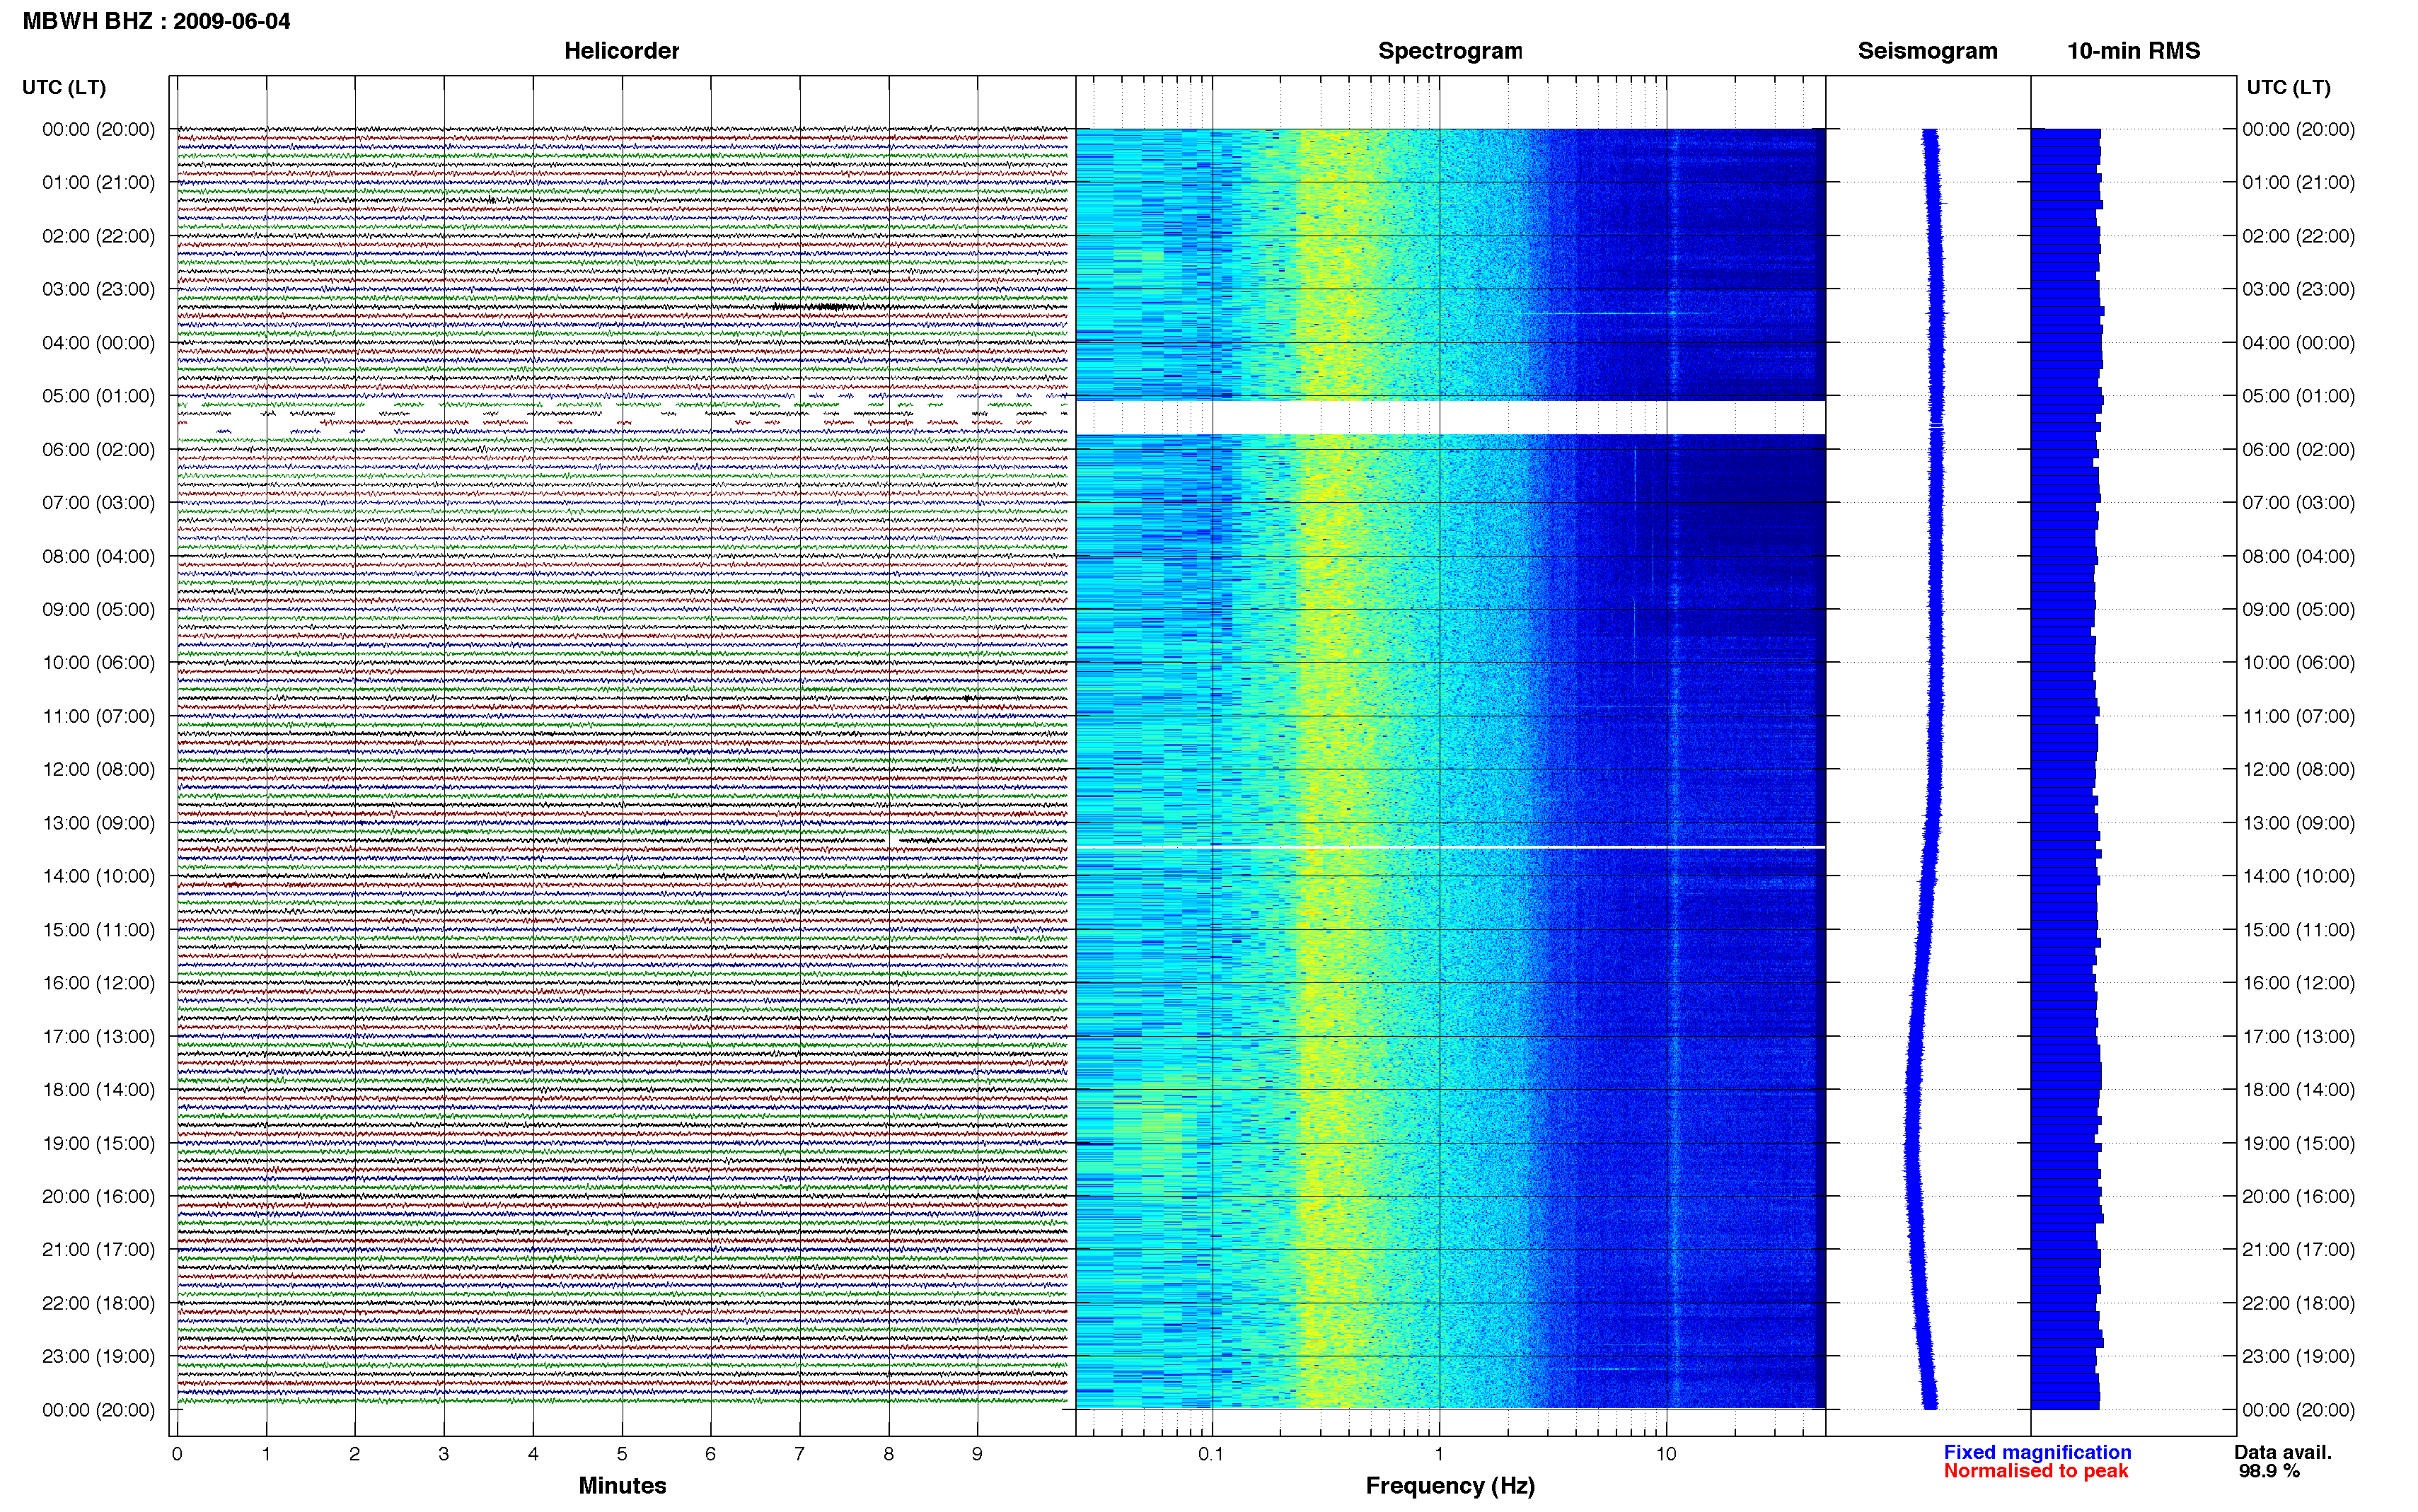Click the right 'UTC (LT)' axis label

[x=2288, y=87]
